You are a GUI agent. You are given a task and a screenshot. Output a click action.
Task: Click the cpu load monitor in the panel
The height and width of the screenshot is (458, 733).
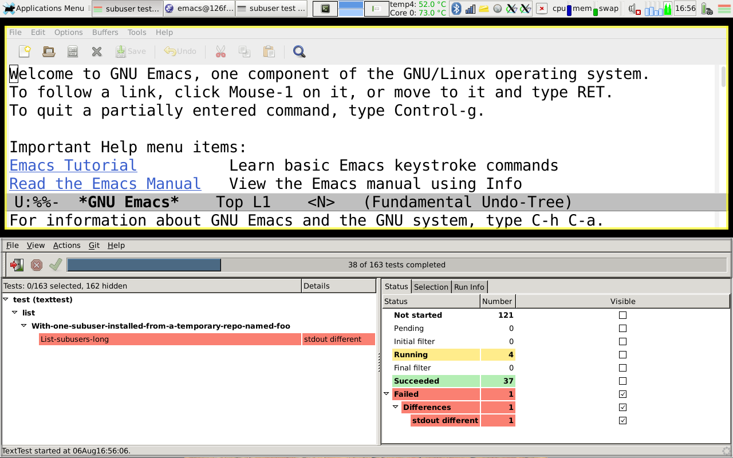point(561,9)
